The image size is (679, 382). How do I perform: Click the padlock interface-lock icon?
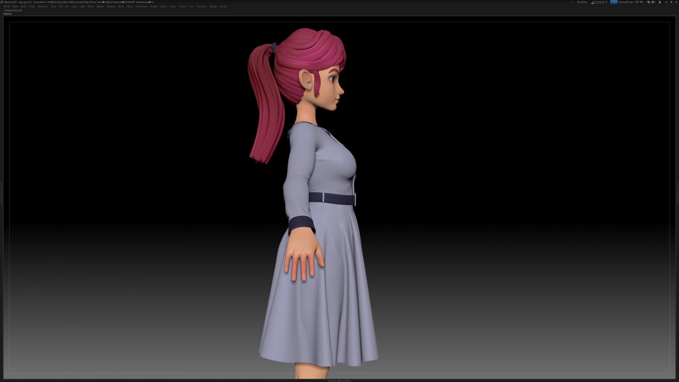[660, 2]
